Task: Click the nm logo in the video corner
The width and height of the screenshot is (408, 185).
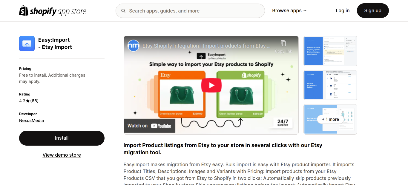Action: [x=133, y=46]
